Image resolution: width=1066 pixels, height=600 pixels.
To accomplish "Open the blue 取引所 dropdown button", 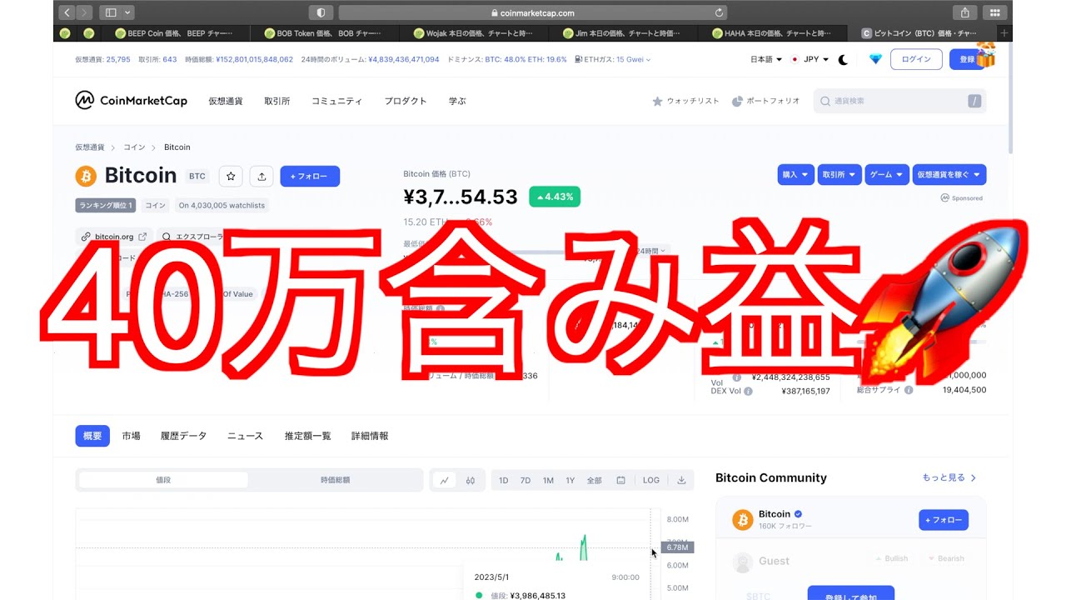I will [839, 175].
